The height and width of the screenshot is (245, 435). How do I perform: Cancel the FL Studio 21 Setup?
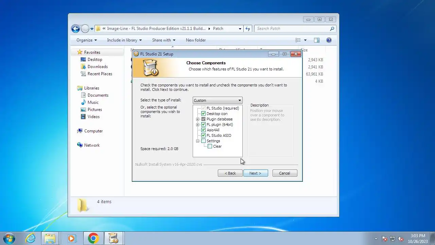285,173
